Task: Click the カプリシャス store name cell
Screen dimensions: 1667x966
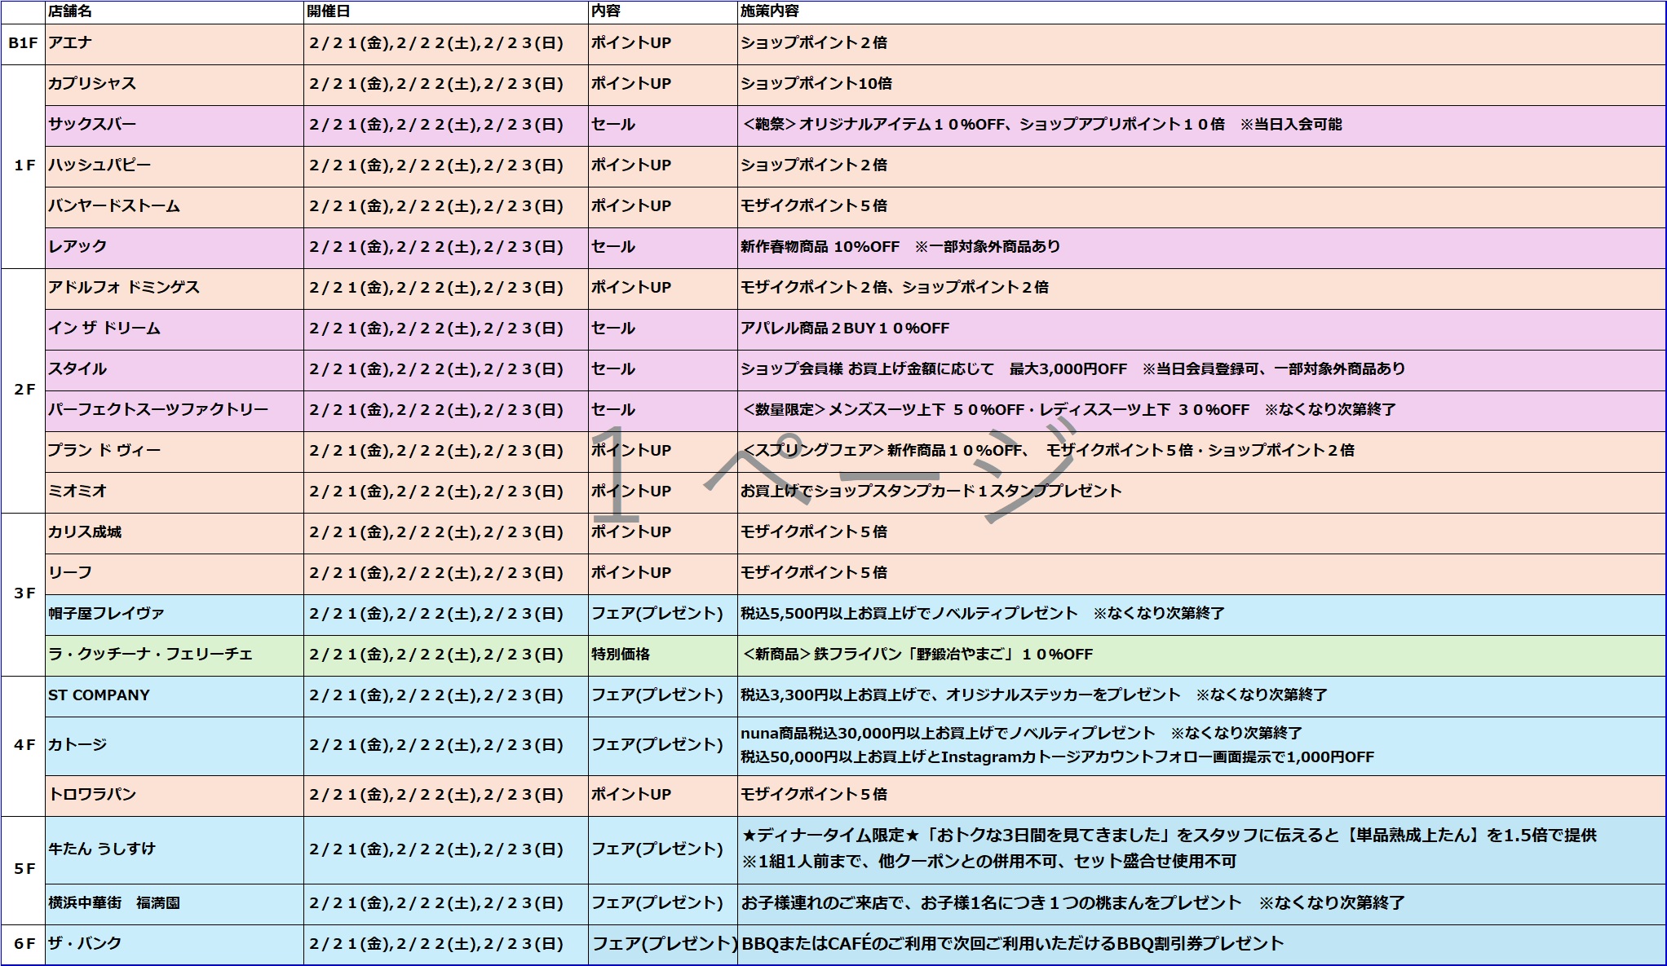Action: click(x=175, y=85)
